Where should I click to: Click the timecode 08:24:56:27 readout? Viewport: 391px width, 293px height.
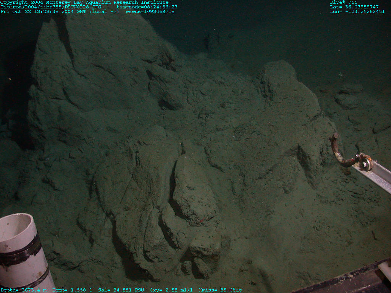click(147, 7)
